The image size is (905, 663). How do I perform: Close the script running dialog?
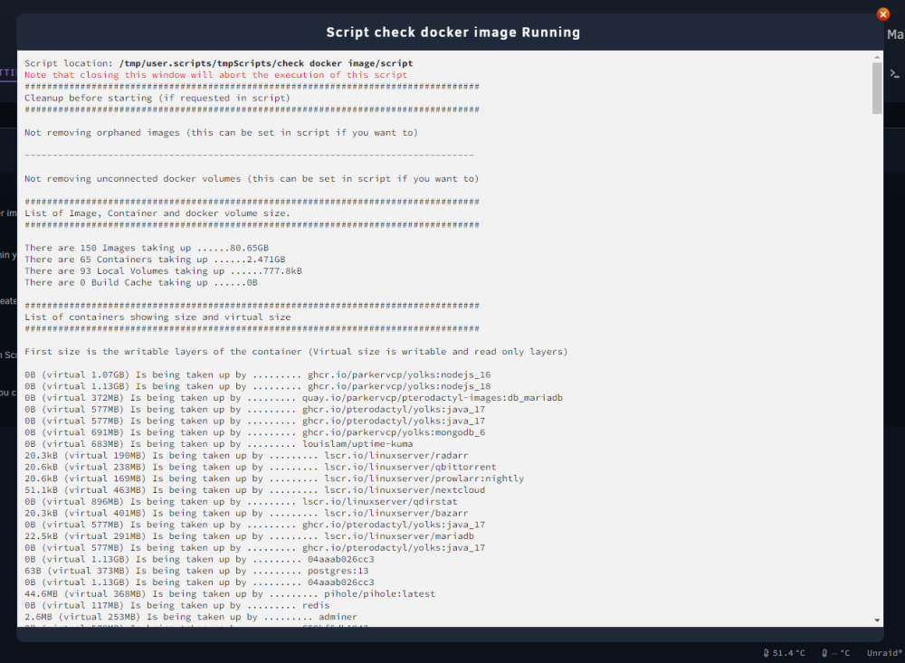pyautogui.click(x=882, y=14)
